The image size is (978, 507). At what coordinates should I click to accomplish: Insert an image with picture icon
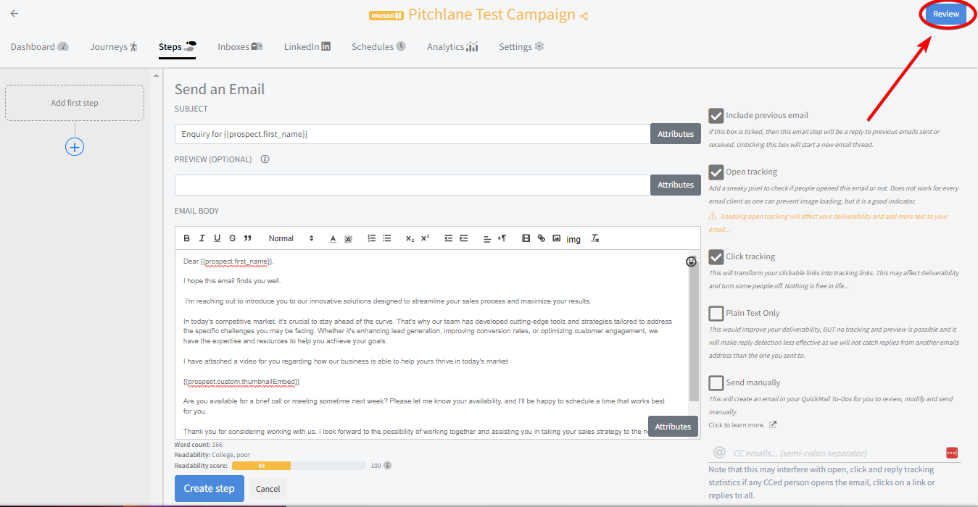556,238
